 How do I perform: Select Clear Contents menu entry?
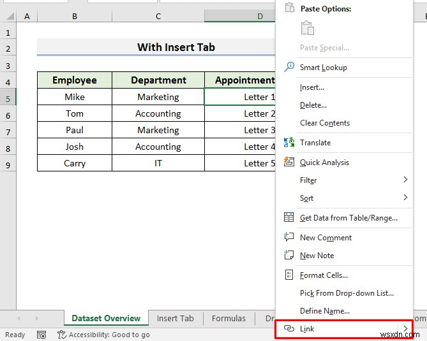point(344,123)
